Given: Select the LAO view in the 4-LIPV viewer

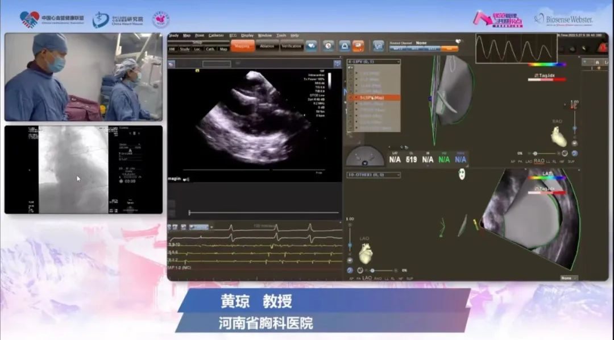Looking at the screenshot, I should (x=529, y=161).
